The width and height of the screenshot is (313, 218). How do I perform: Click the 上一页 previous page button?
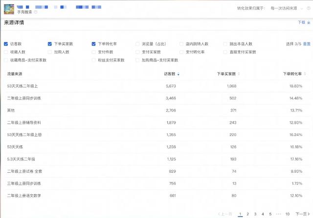coord(225,214)
